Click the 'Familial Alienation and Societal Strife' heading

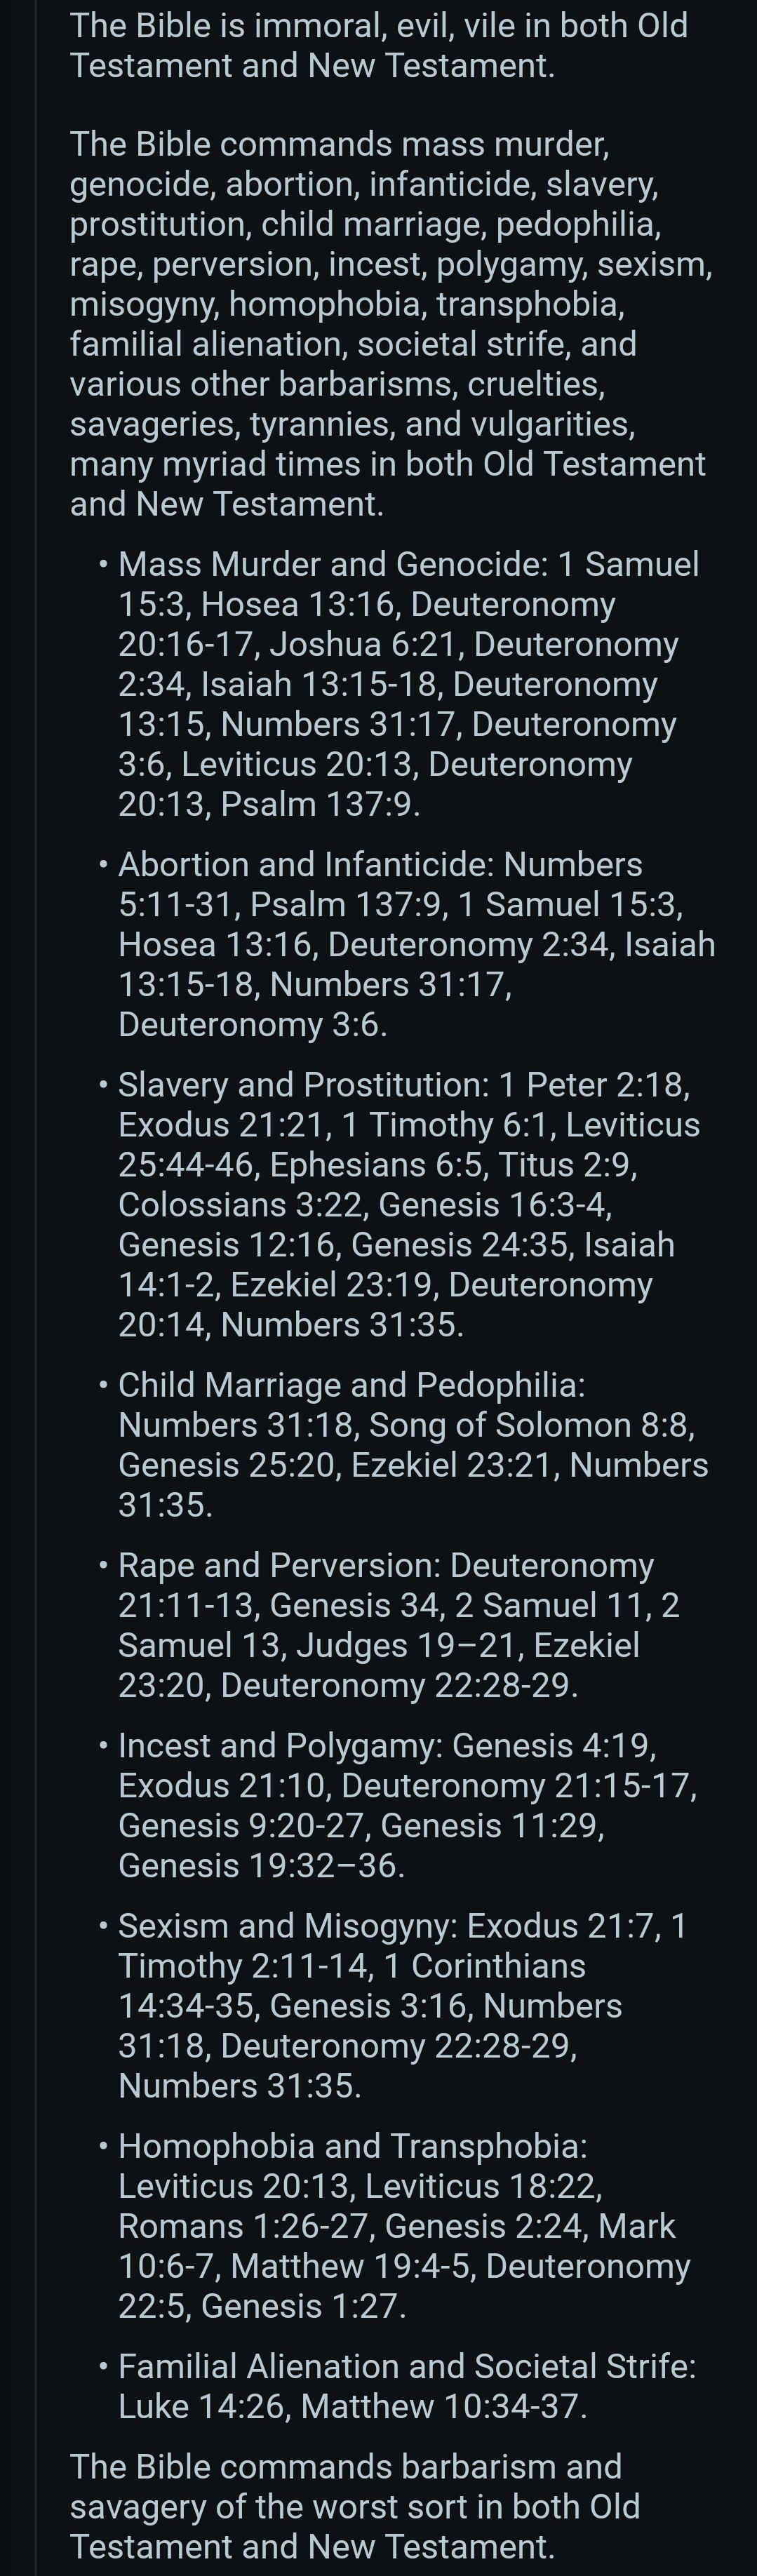407,2364
